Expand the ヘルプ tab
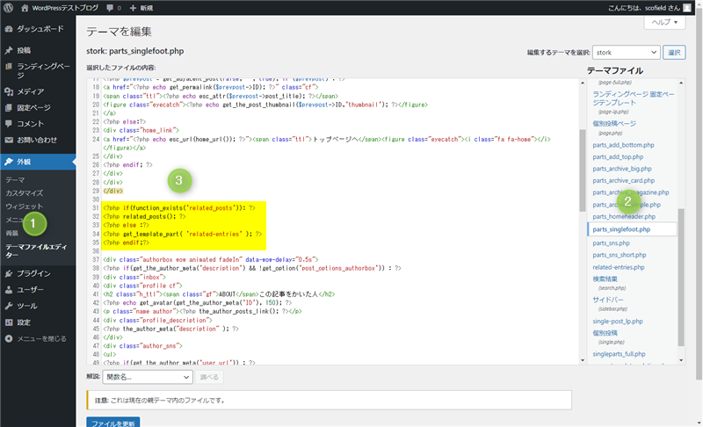The width and height of the screenshot is (703, 427). click(664, 22)
